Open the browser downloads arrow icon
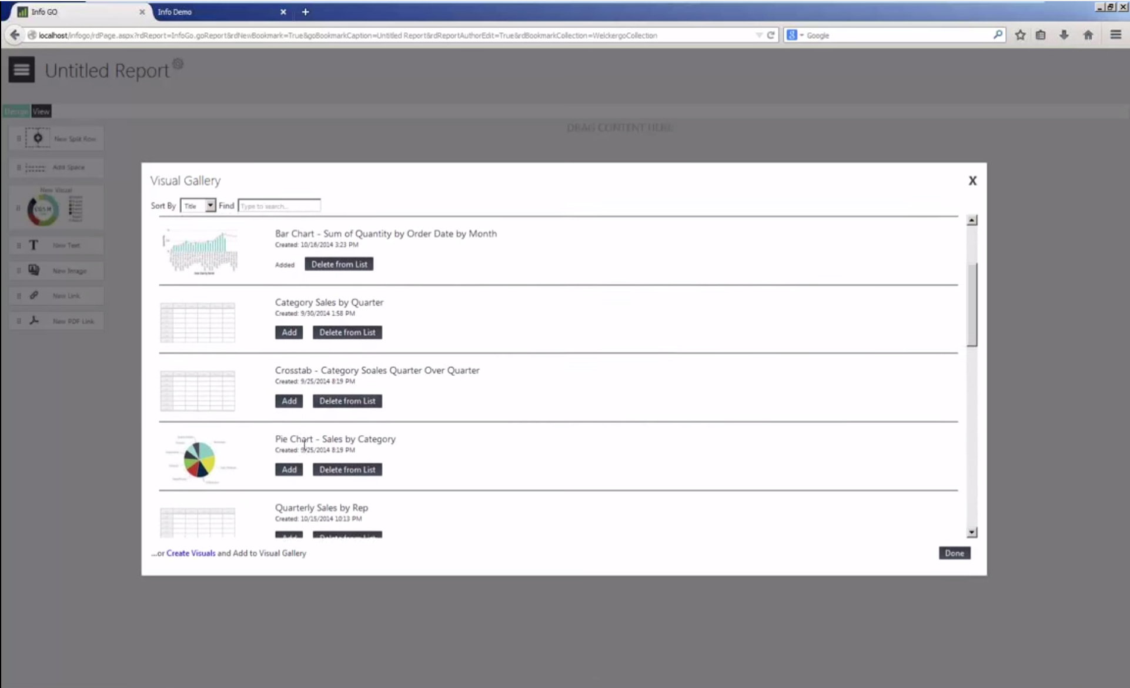 [1064, 35]
